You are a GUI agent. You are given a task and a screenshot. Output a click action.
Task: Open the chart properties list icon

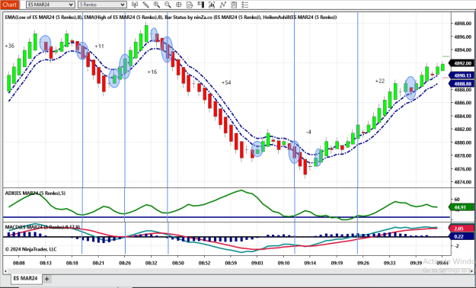coord(244,5)
